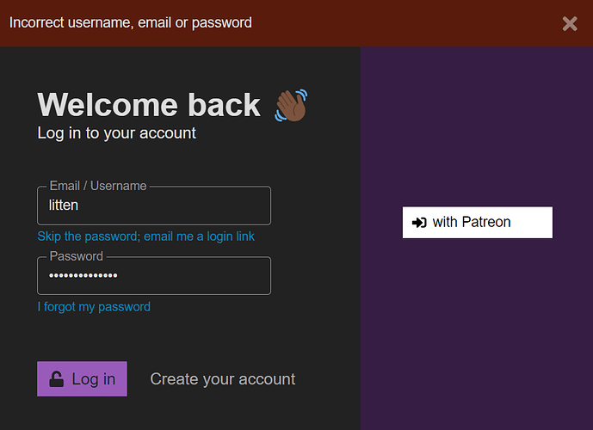The height and width of the screenshot is (430, 593).
Task: Click the 'with Patreon' text label
Action: pos(472,222)
